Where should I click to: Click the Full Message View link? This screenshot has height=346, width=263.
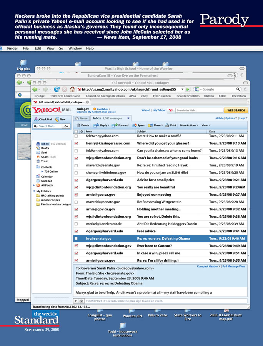233,266
